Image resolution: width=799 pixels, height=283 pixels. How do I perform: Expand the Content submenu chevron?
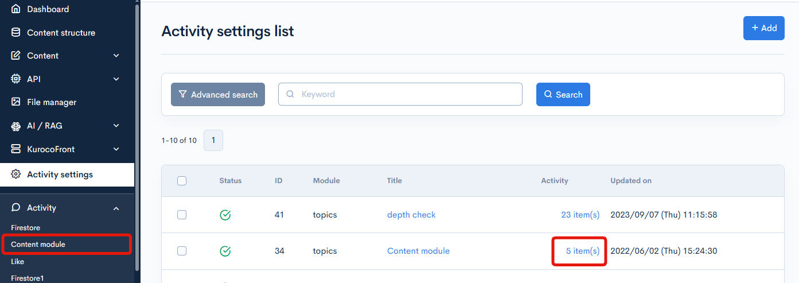(116, 56)
